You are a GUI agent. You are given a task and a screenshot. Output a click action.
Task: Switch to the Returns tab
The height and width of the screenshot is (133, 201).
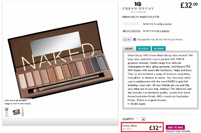click(159, 49)
